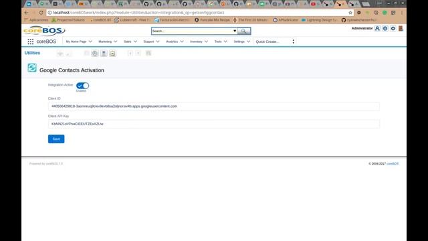Toggle the Integration Active switch

click(x=83, y=86)
